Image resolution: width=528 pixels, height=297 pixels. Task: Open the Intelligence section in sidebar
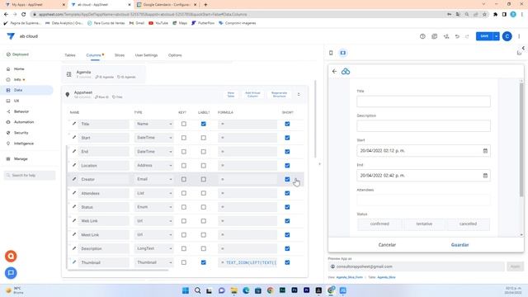24,144
